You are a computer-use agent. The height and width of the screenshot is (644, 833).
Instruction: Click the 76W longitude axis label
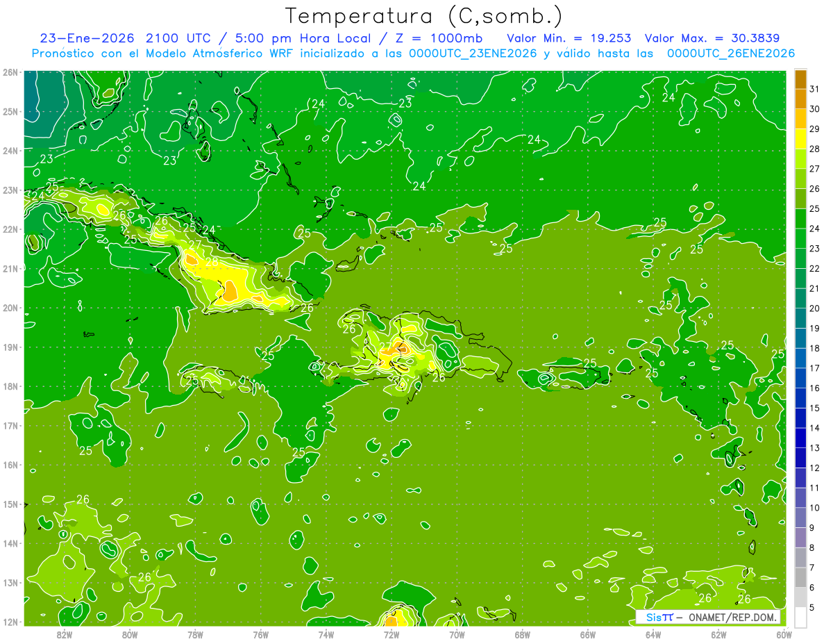click(260, 635)
